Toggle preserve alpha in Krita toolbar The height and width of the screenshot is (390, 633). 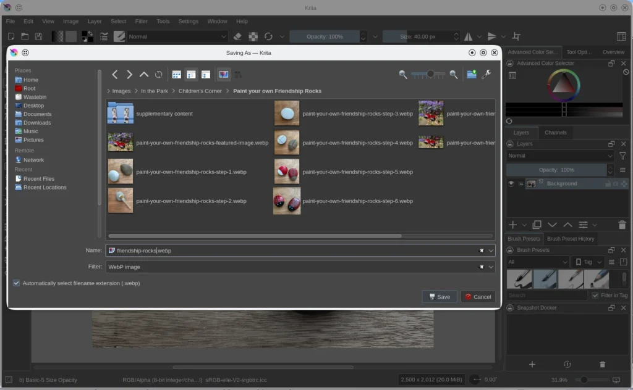click(x=253, y=36)
